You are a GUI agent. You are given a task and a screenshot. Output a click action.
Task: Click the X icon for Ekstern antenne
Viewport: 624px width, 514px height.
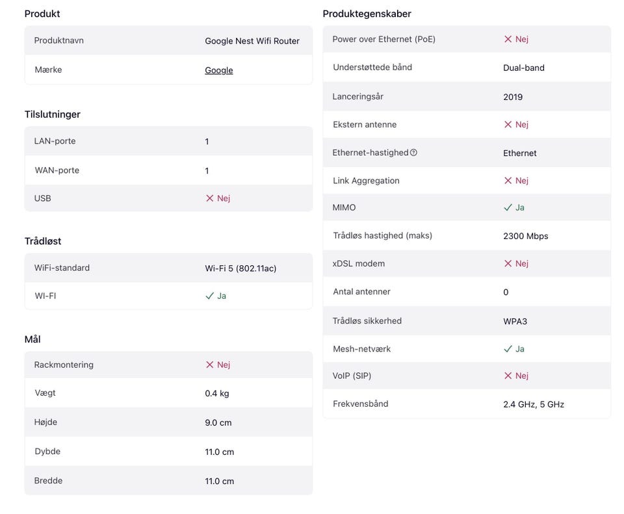coord(508,124)
